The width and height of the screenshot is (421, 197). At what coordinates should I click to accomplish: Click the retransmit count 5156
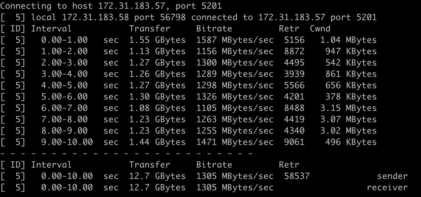294,40
